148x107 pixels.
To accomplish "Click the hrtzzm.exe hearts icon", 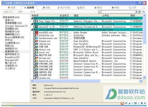I will pos(37,58).
